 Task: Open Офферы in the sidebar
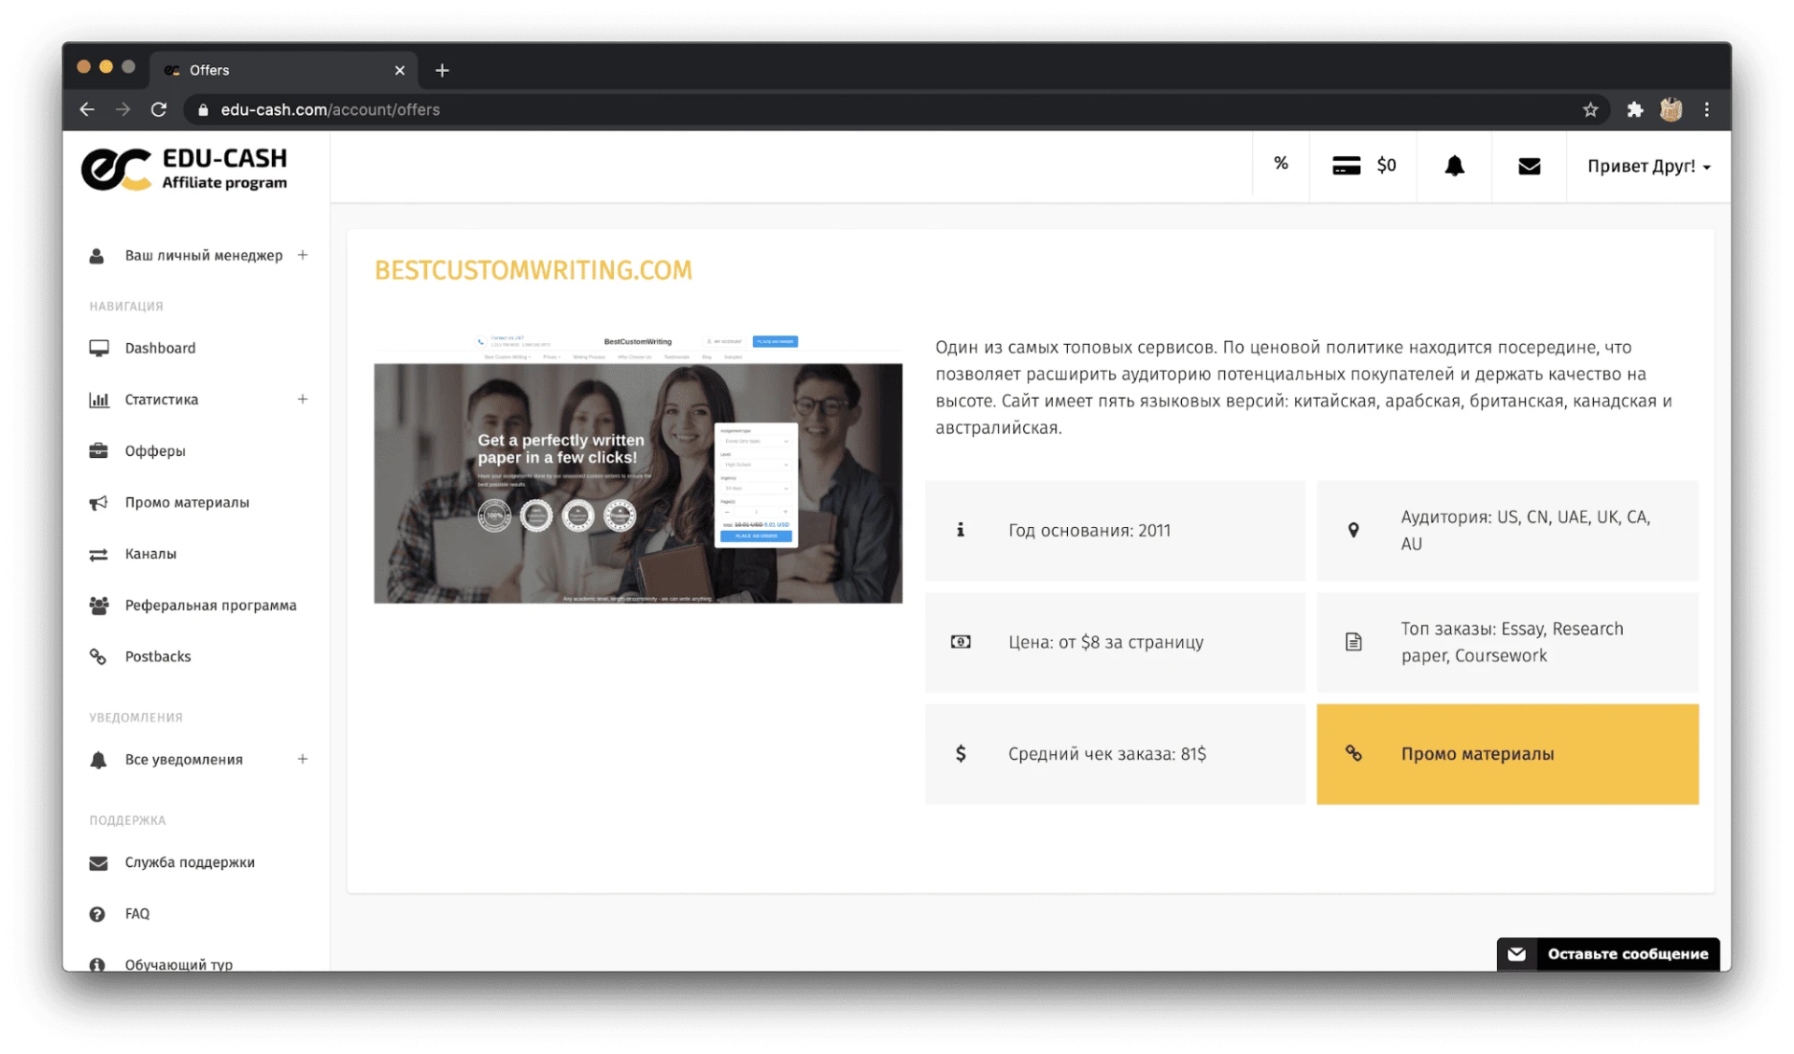pyautogui.click(x=155, y=451)
